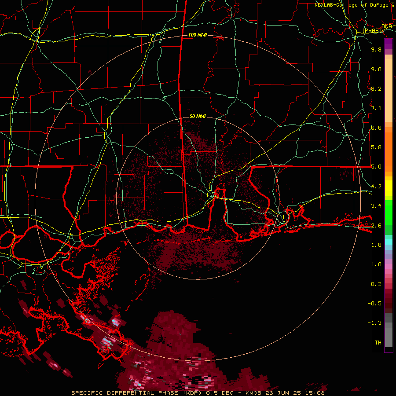Viewport: 396px width, 396px height.
Task: Click the 6.6 value on color scale
Action: pyautogui.click(x=376, y=128)
